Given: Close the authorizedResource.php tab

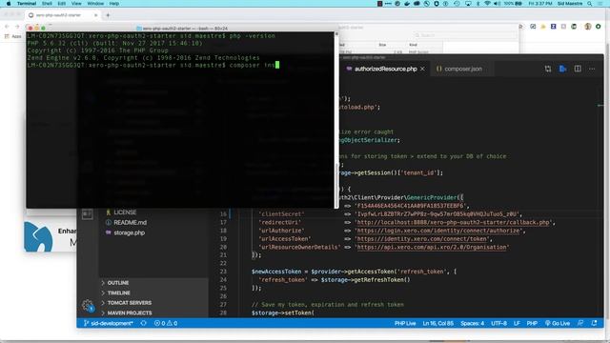Looking at the screenshot, I should click(x=422, y=69).
